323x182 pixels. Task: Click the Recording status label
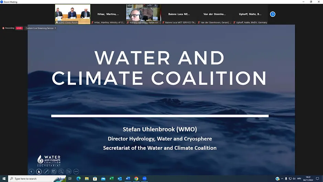pyautogui.click(x=10, y=28)
